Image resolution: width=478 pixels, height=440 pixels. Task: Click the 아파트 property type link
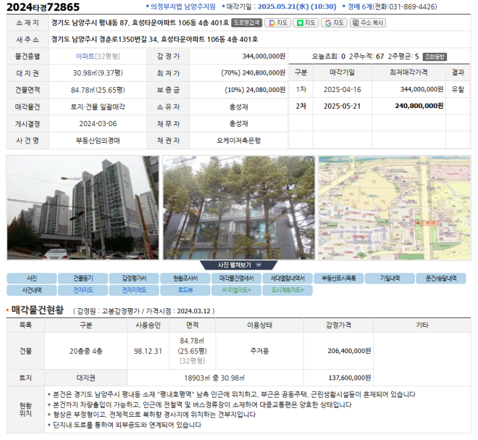(85, 57)
